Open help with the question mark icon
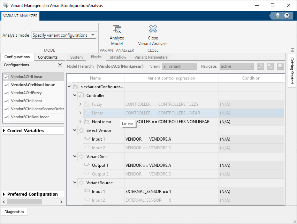The image size is (297, 224). pos(286,15)
